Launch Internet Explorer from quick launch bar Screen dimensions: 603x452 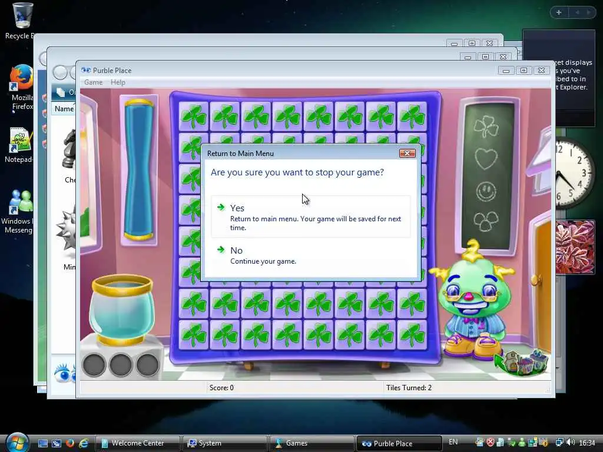83,443
